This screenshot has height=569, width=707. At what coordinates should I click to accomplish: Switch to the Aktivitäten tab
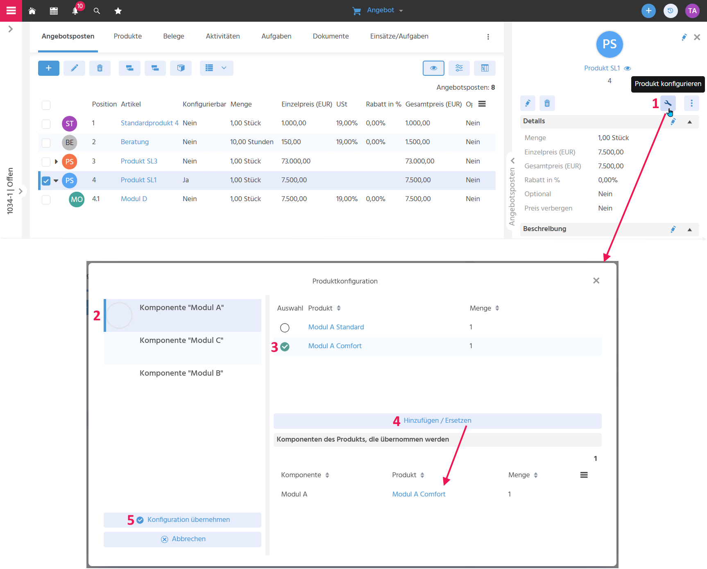pyautogui.click(x=223, y=36)
